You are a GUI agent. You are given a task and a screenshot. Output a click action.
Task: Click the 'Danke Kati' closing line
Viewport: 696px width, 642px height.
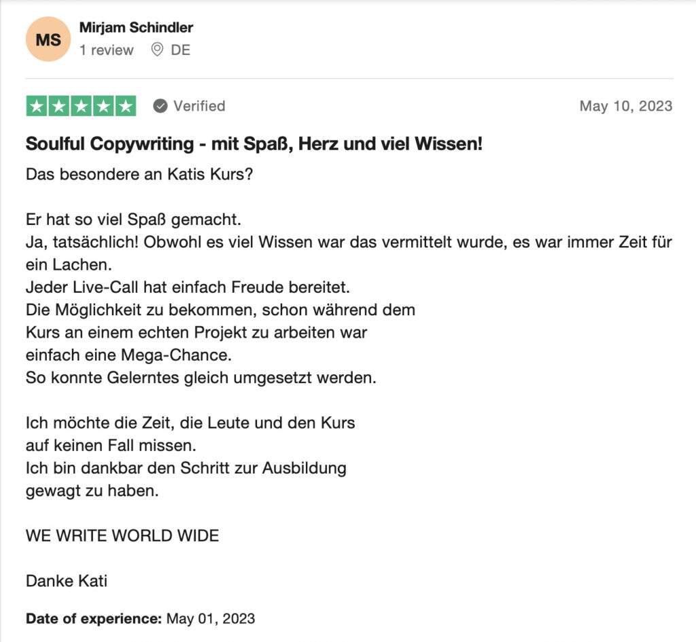(67, 582)
